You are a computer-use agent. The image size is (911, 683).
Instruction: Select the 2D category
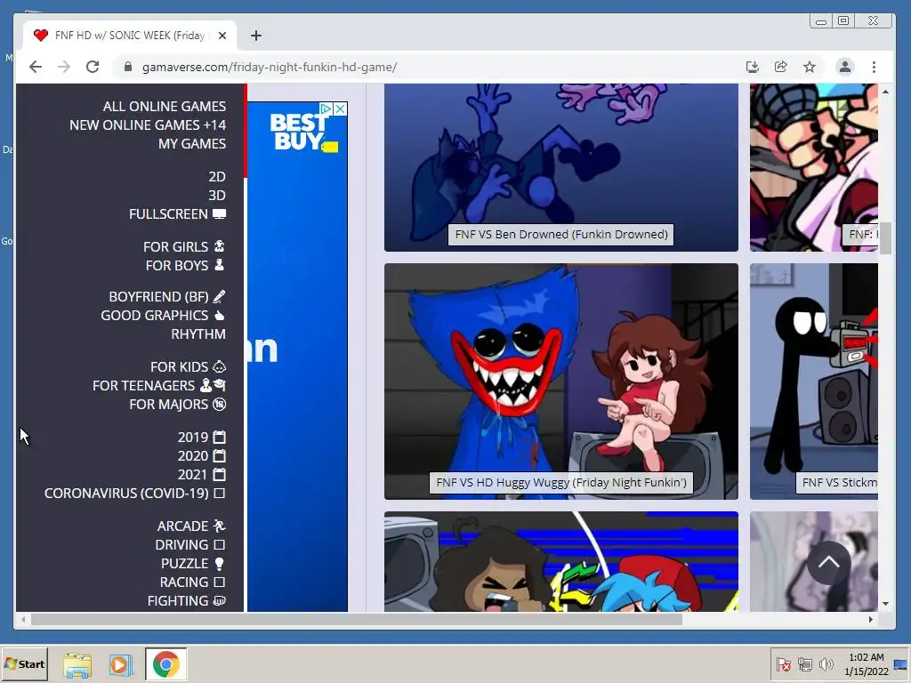coord(217,177)
